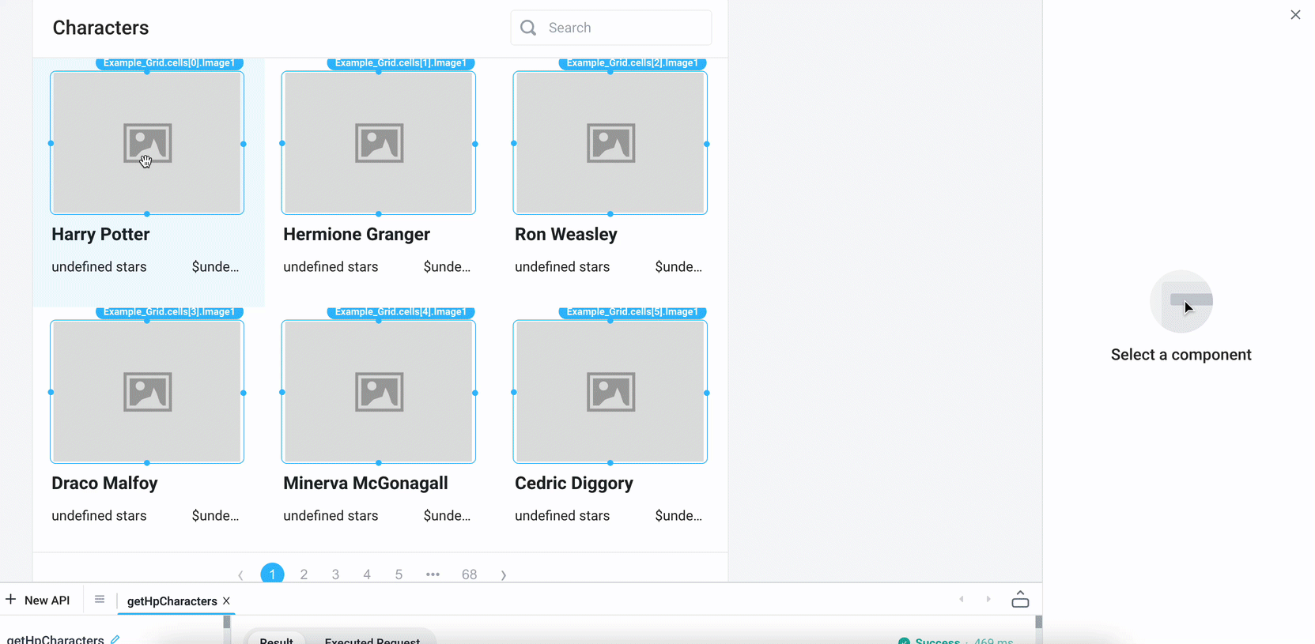This screenshot has width=1315, height=644.
Task: Click the Select a component placeholder illustration
Action: [x=1181, y=302]
